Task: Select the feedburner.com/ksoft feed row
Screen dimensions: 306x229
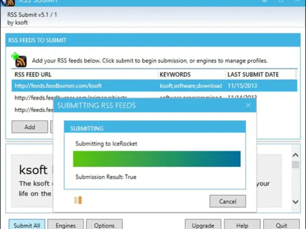Action: coord(154,85)
